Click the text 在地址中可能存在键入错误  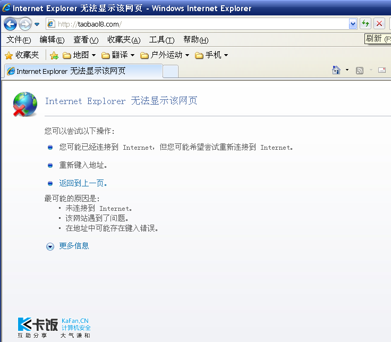(x=112, y=228)
